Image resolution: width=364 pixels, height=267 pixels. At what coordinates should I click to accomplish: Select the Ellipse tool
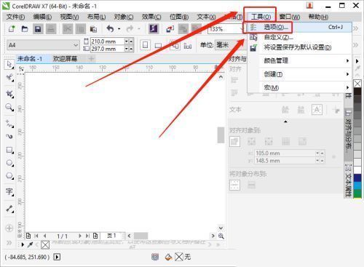(x=9, y=163)
